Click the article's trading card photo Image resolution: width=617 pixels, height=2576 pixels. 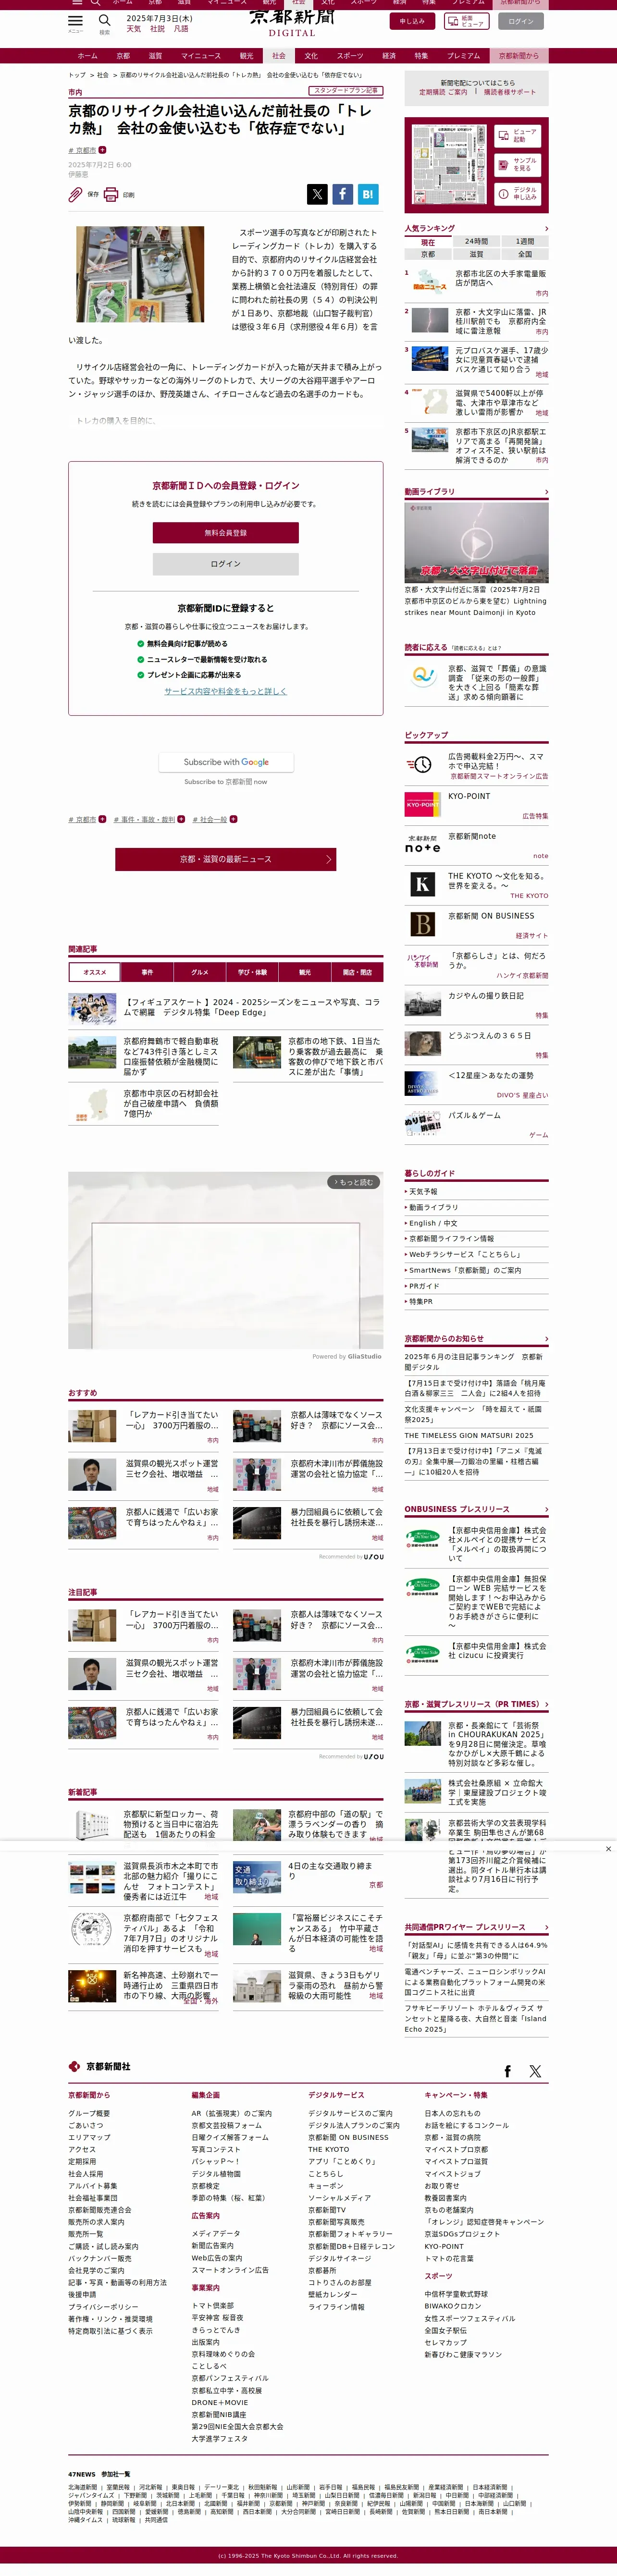coord(140,274)
